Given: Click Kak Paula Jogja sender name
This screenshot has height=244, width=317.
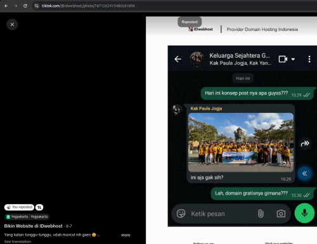Looking at the screenshot, I should point(206,108).
